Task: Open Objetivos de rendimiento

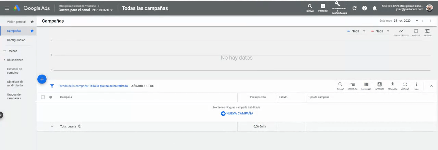Action: (x=15, y=84)
